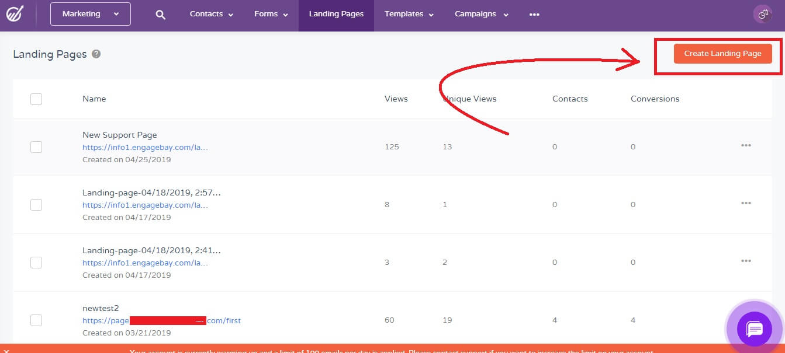
Task: Click the help question mark beside Landing Pages
Action: pos(97,54)
